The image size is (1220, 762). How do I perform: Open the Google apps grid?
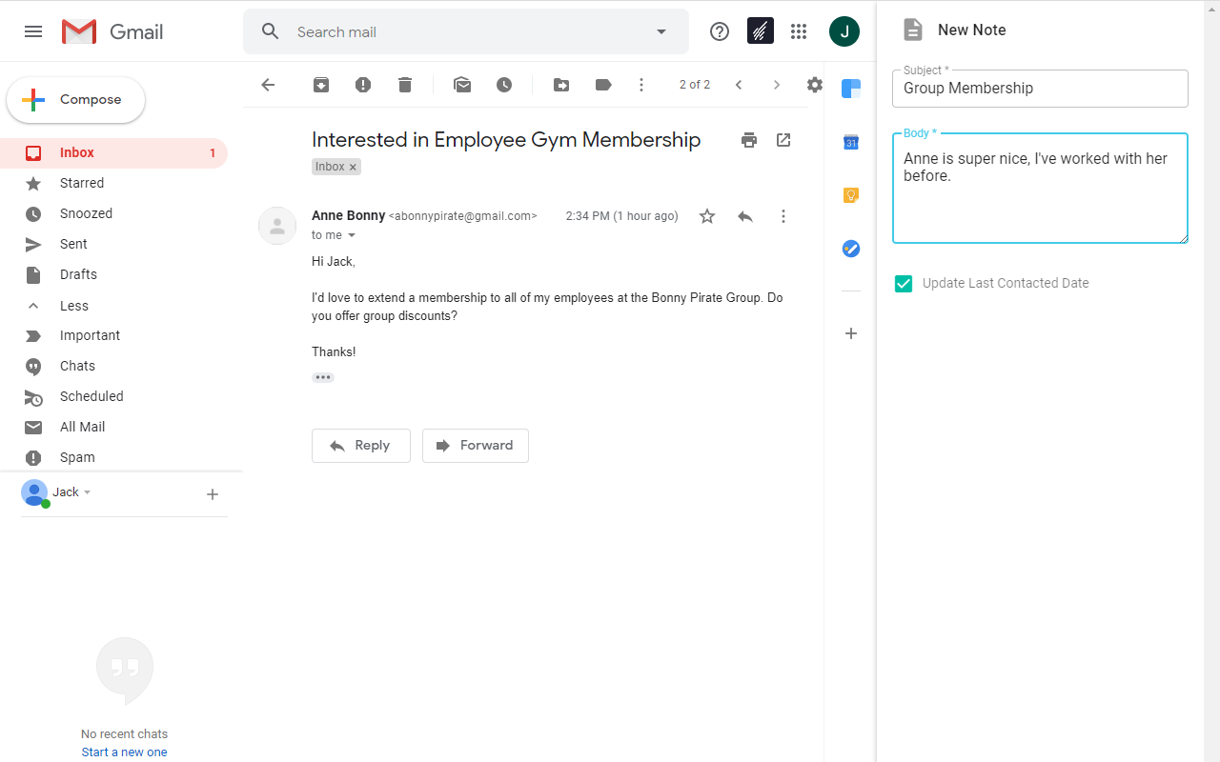(x=799, y=31)
